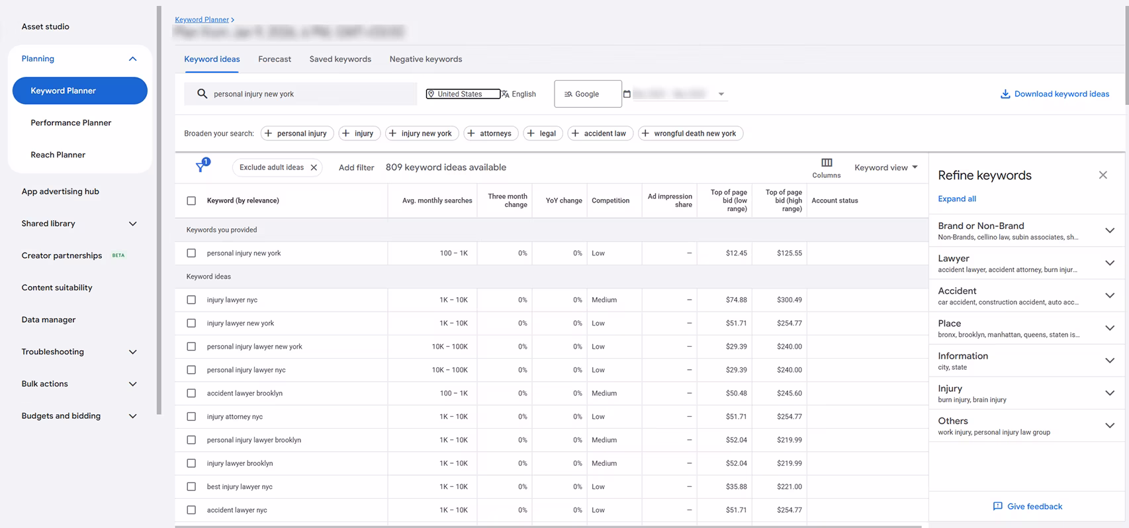Check the 'injury lawyer nyc' row
The width and height of the screenshot is (1129, 528).
[x=191, y=300]
